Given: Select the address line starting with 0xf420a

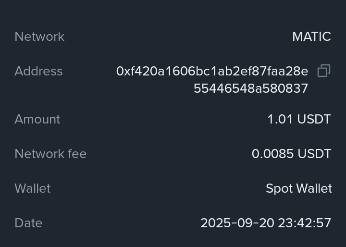Looking at the screenshot, I should (x=212, y=71).
